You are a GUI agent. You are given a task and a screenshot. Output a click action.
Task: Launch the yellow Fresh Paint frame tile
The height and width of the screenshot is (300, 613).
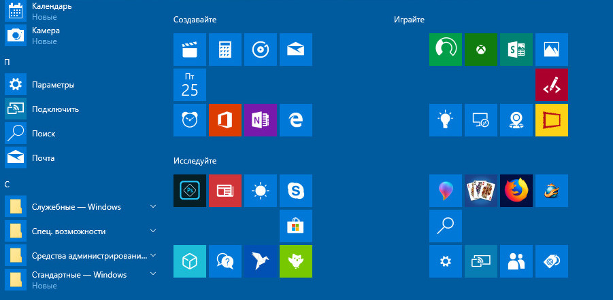pos(552,120)
